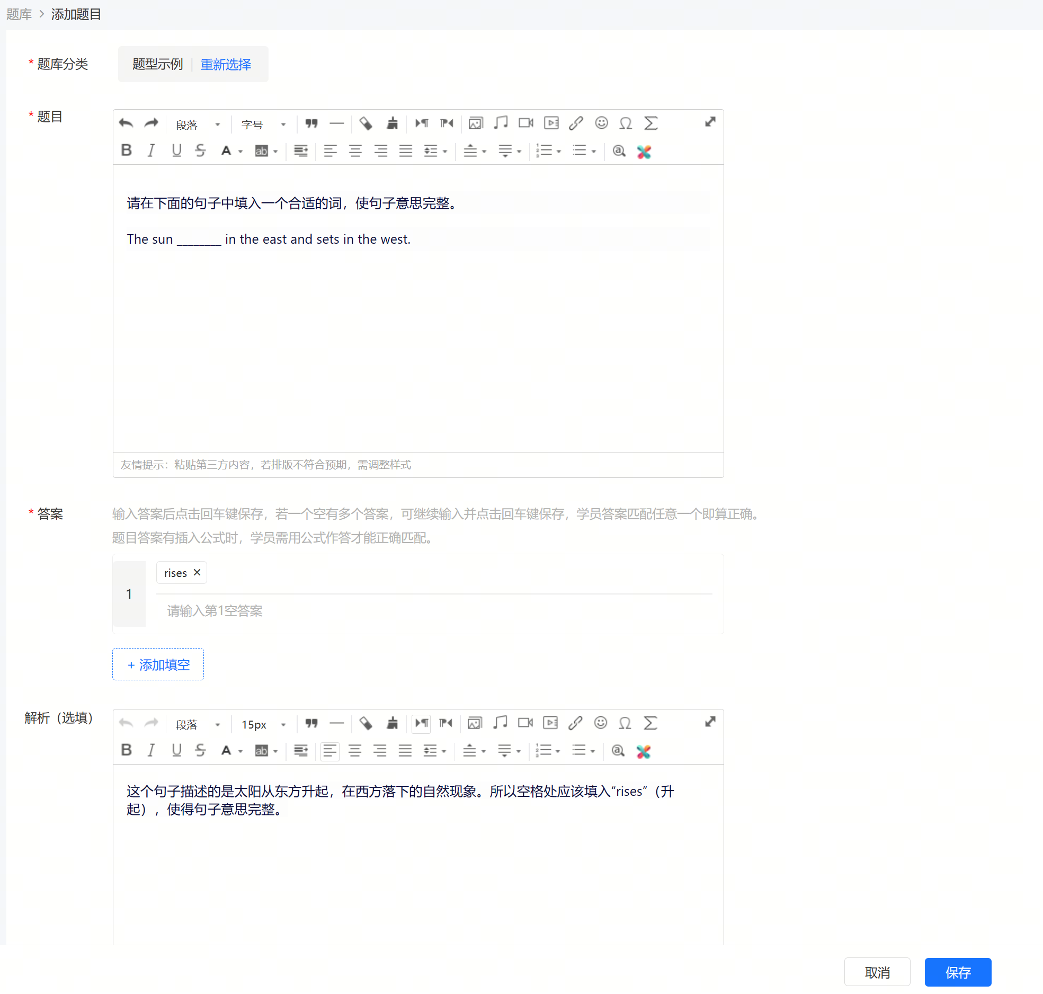This screenshot has width=1043, height=994.
Task: Insert image in 题目 editor
Action: point(476,123)
